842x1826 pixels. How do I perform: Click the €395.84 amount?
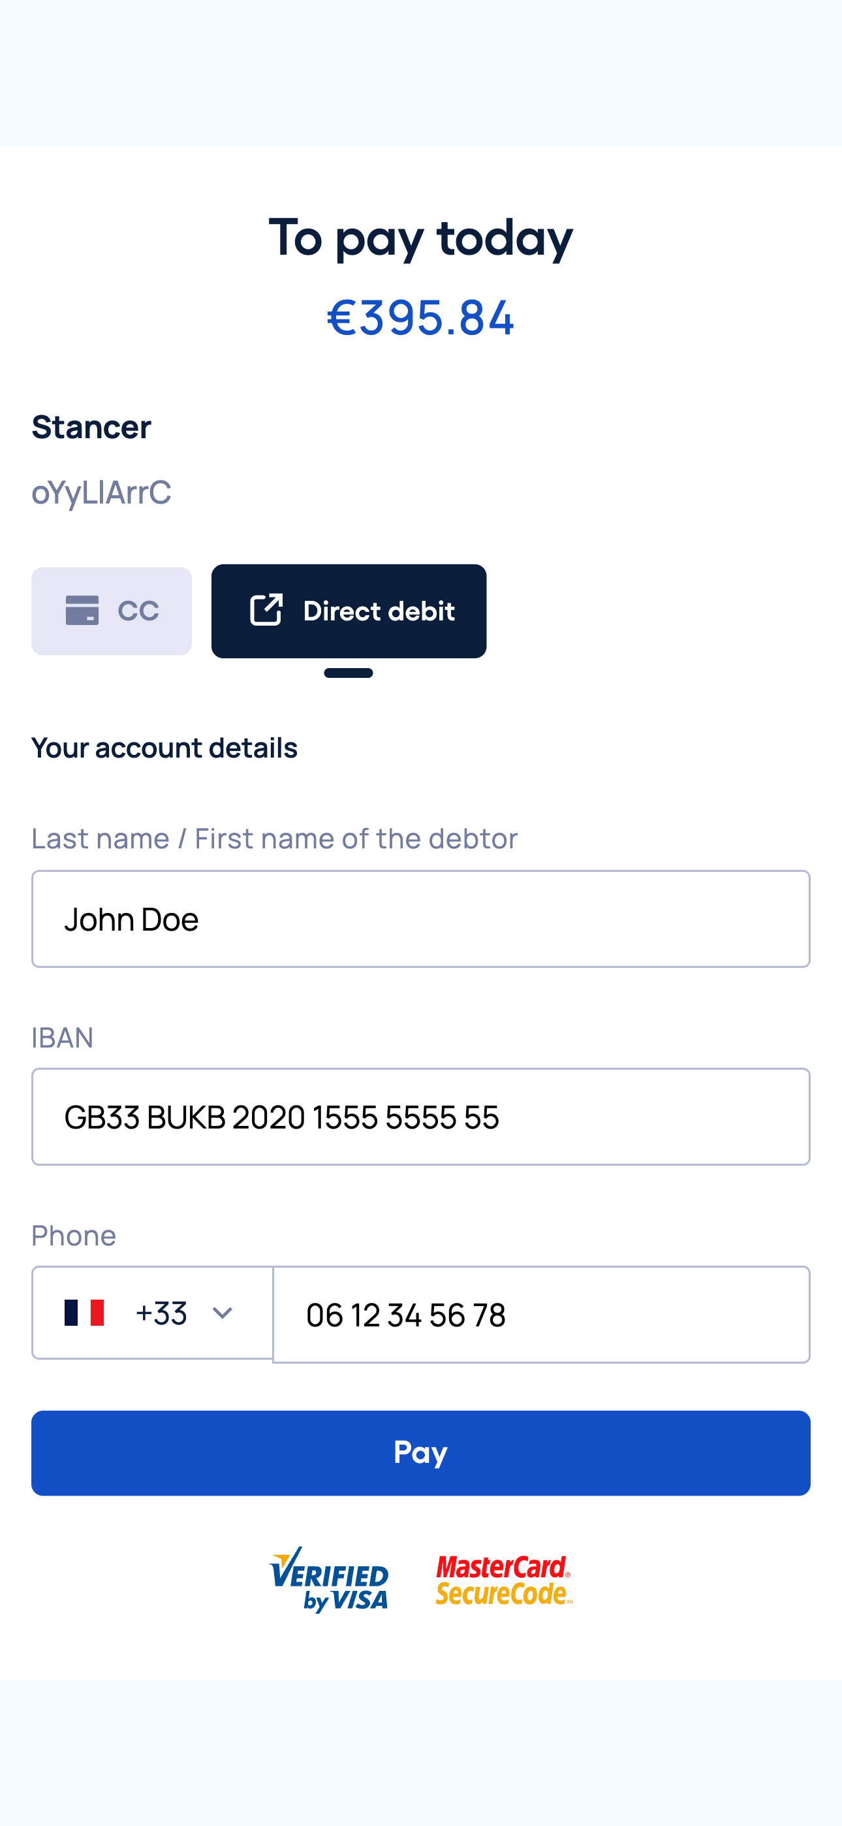tap(420, 317)
